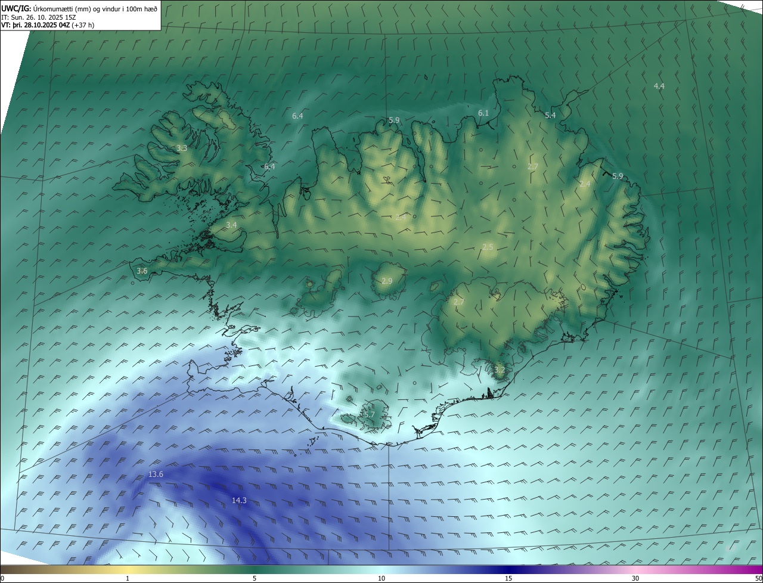Click the 5.4 value label

[550, 116]
